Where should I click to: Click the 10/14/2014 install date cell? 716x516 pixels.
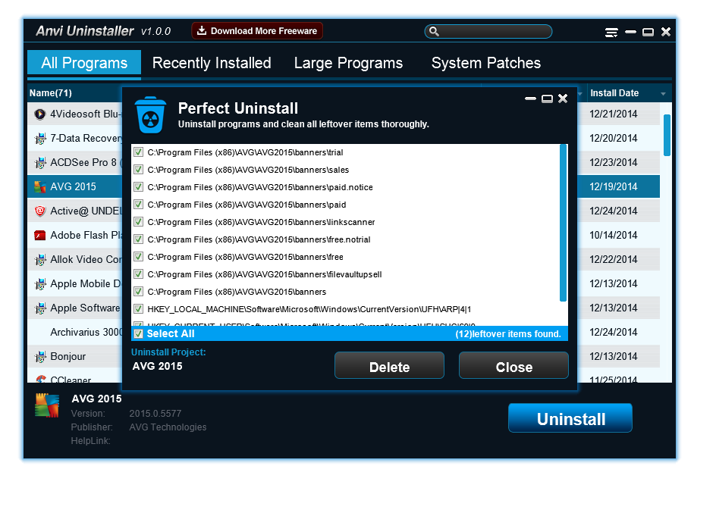(614, 236)
